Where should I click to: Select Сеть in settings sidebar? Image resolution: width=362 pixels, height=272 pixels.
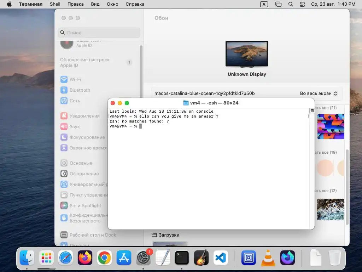tap(70, 101)
